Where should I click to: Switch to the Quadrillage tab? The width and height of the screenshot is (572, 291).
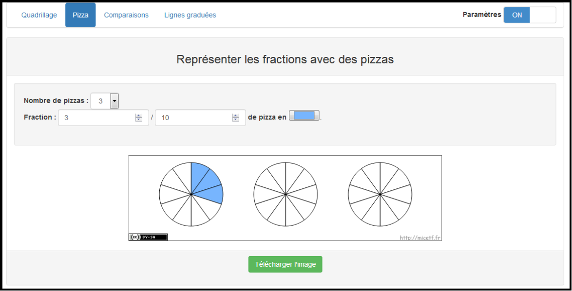(39, 15)
